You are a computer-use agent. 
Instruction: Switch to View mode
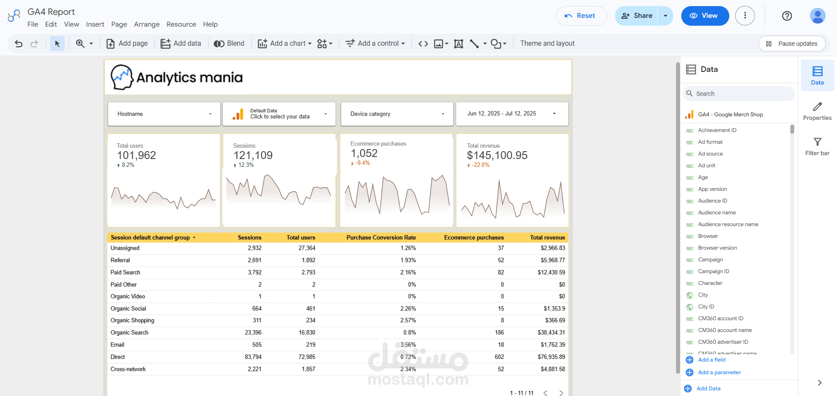[705, 16]
